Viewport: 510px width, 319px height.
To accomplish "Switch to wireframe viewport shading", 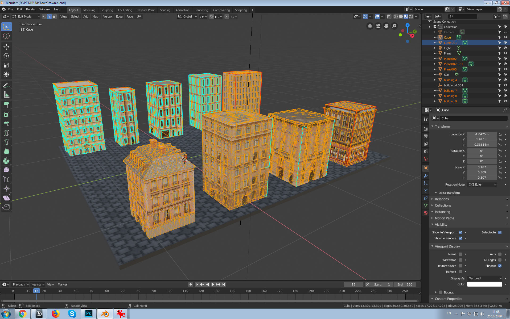I will pyautogui.click(x=396, y=16).
